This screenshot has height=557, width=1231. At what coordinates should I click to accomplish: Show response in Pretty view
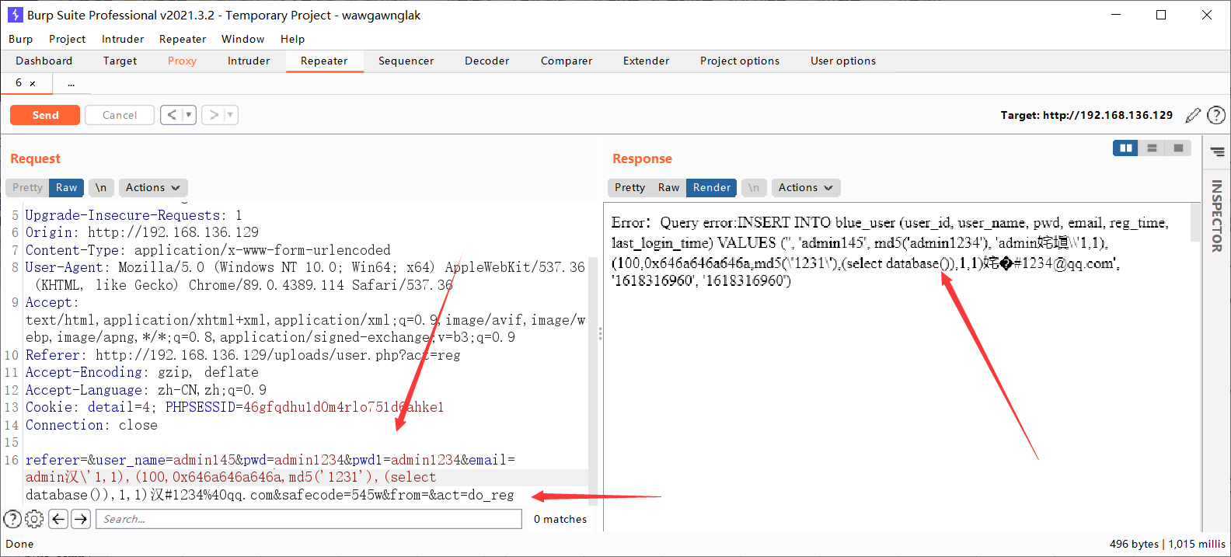pos(629,187)
